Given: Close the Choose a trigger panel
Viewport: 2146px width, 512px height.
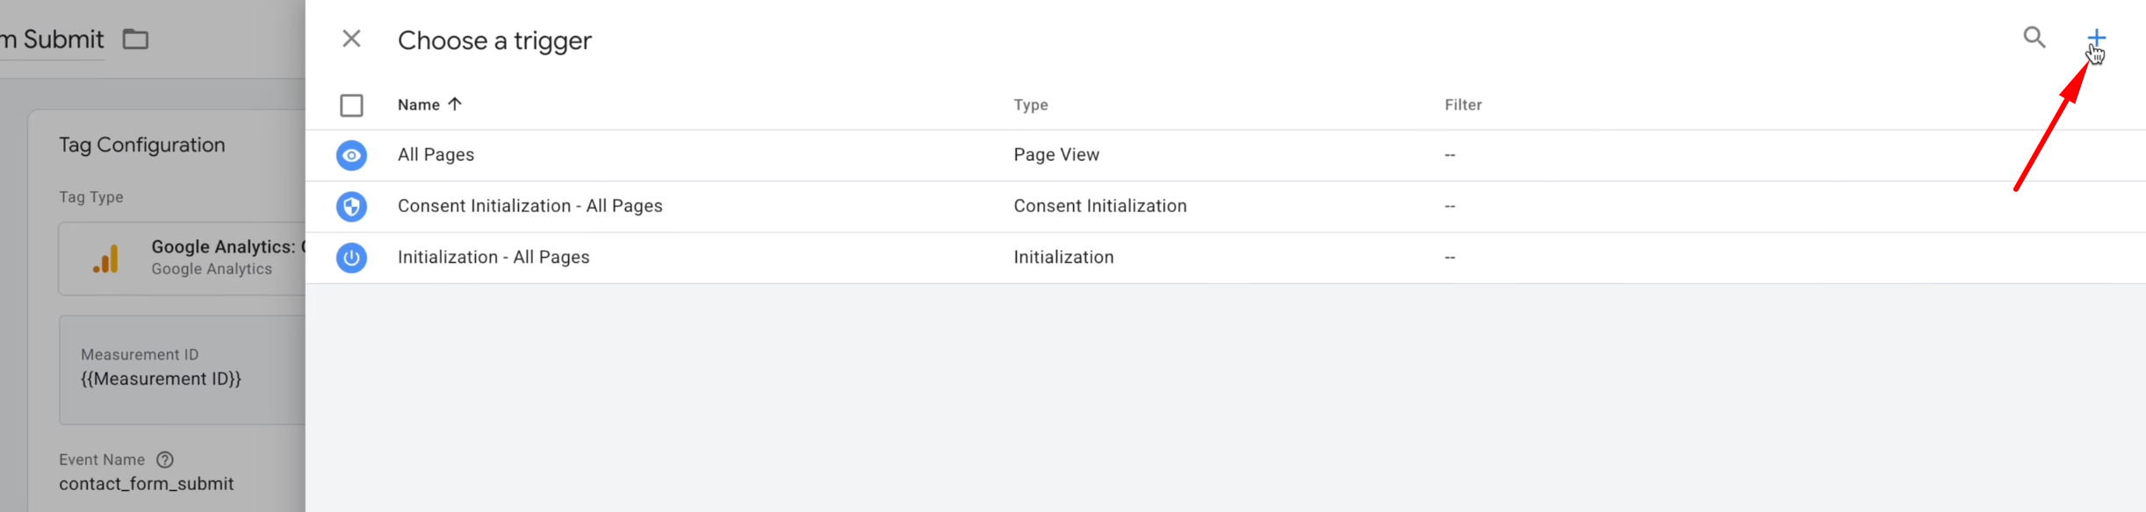Looking at the screenshot, I should pyautogui.click(x=351, y=39).
